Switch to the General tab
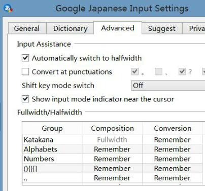This screenshot has width=205, height=191. tap(27, 28)
